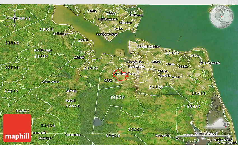Click the compass rose icon
Viewport: 238px width, 145px height.
coord(14,18)
